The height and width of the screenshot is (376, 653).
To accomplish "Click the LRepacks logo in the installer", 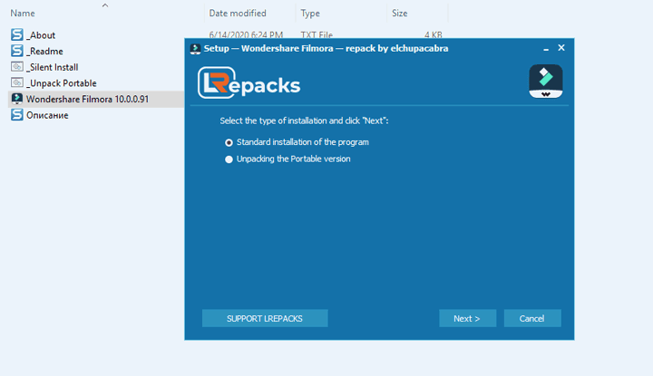I will tap(249, 83).
